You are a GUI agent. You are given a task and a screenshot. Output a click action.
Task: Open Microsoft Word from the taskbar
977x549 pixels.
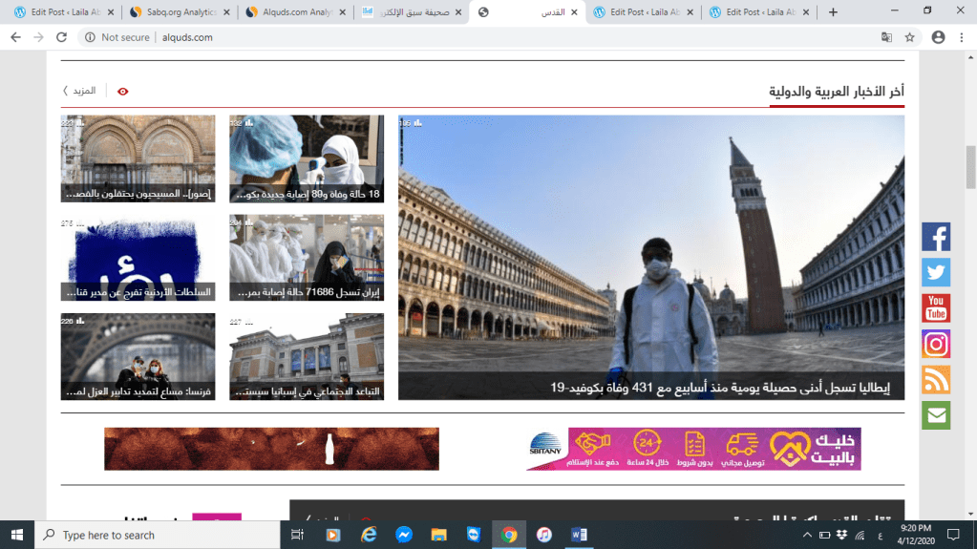point(580,535)
